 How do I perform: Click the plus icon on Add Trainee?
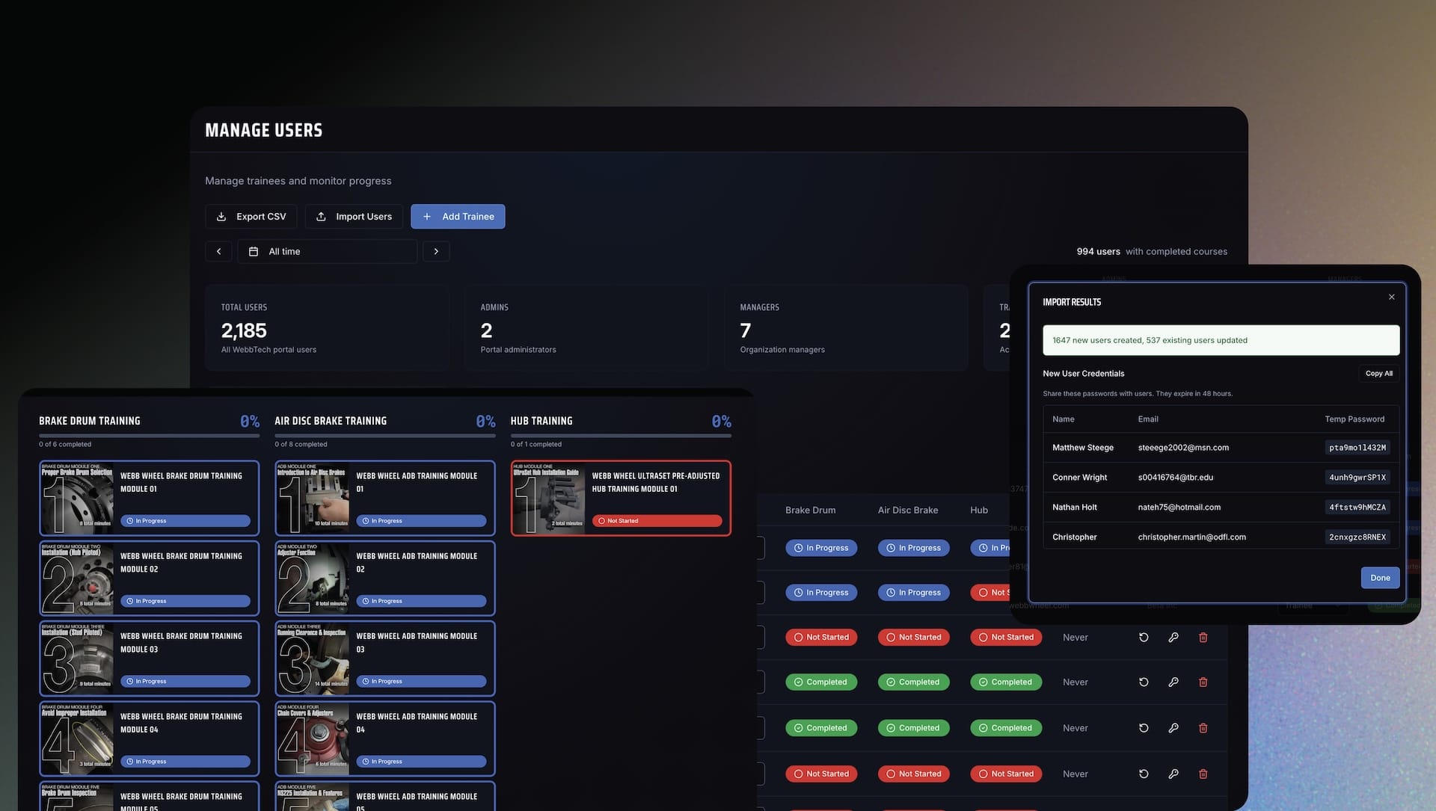click(x=427, y=216)
